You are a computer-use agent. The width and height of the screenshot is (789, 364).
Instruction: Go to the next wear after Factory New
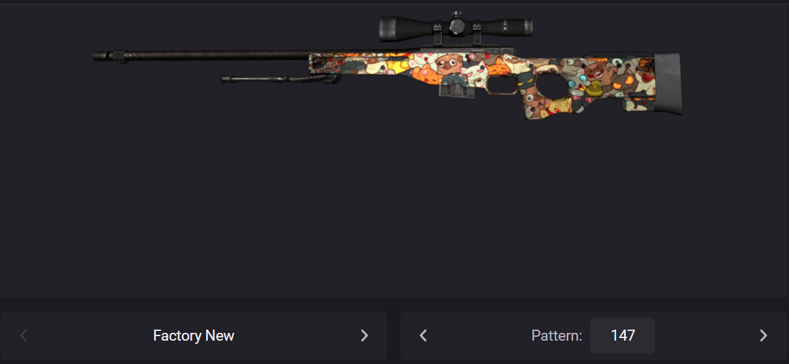coord(364,335)
